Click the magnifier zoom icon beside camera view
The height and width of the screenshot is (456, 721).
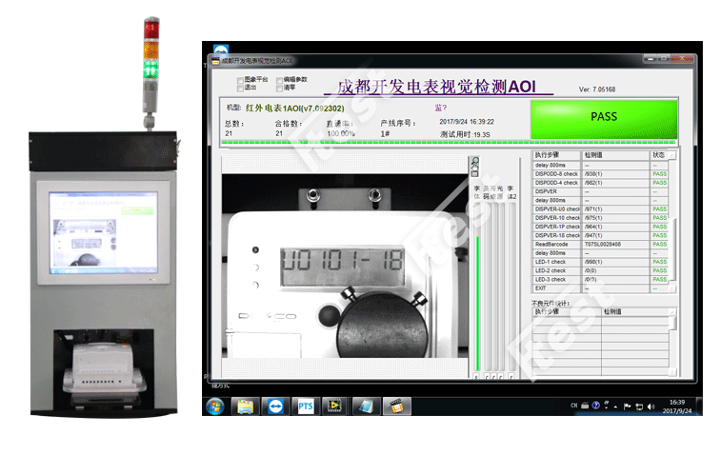474,162
